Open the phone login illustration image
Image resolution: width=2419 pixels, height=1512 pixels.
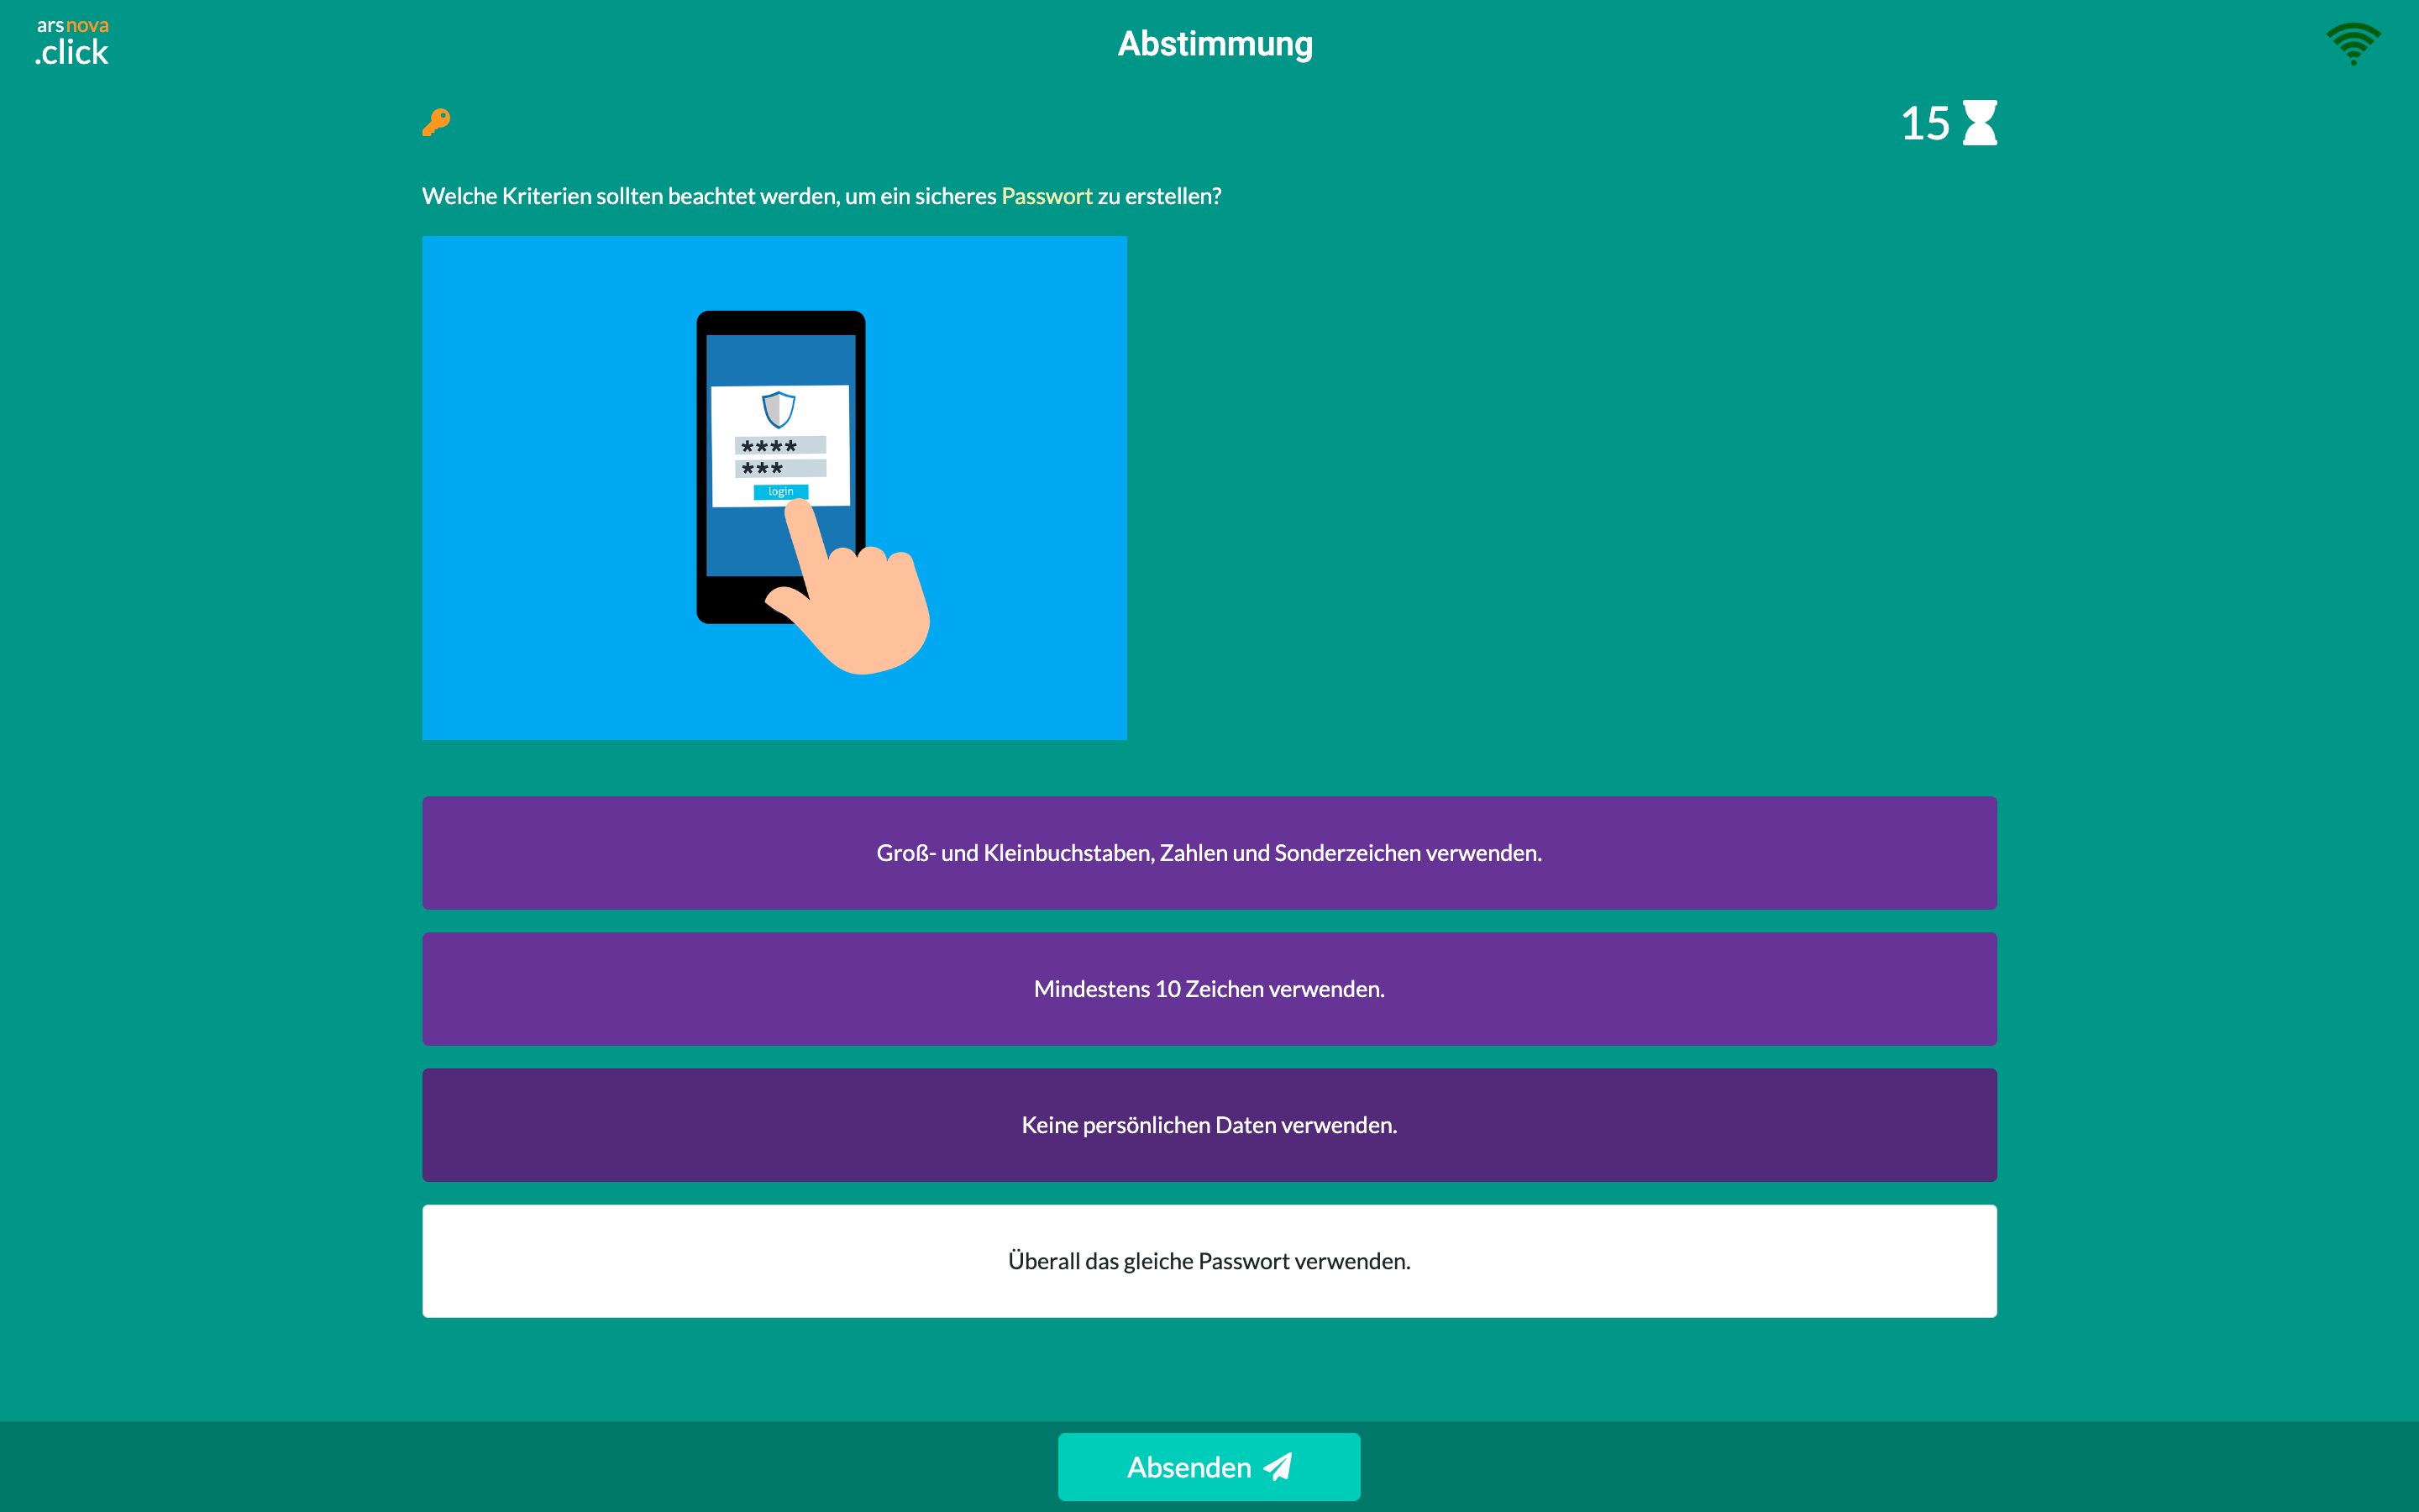click(x=774, y=488)
